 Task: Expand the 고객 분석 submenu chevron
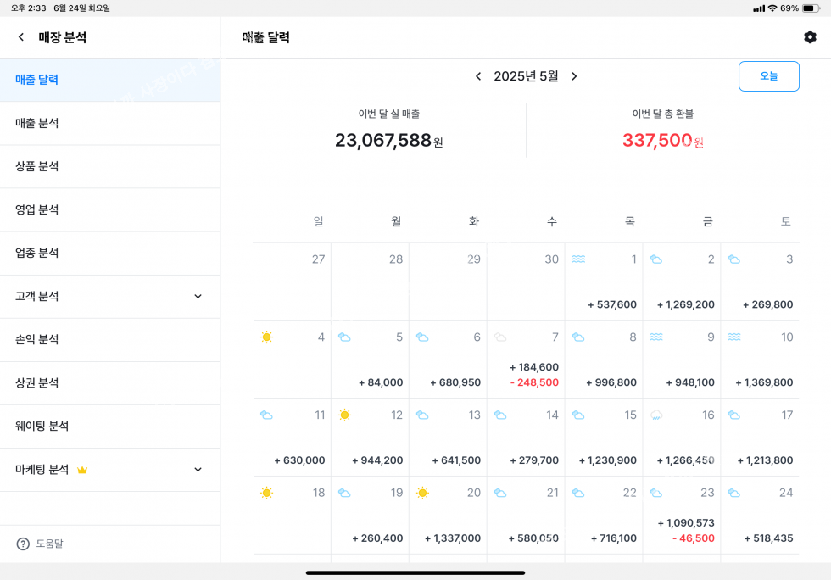point(198,297)
